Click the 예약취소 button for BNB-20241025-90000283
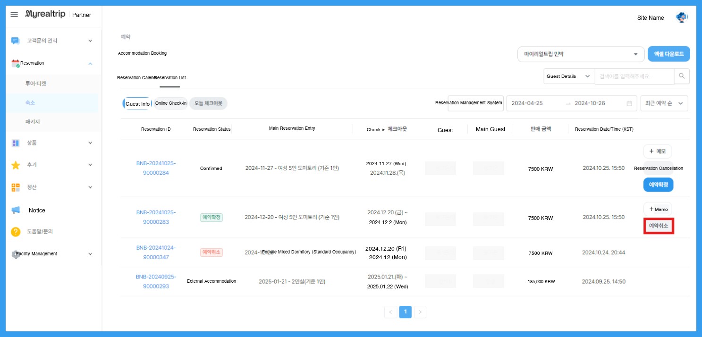Viewport: 702px width, 337px height. point(659,226)
